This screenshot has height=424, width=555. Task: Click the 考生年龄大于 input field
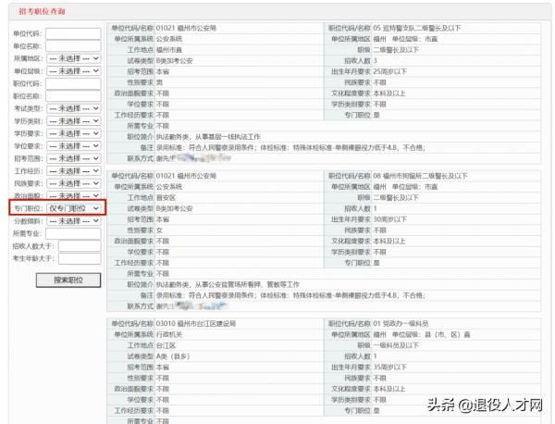coord(80,258)
